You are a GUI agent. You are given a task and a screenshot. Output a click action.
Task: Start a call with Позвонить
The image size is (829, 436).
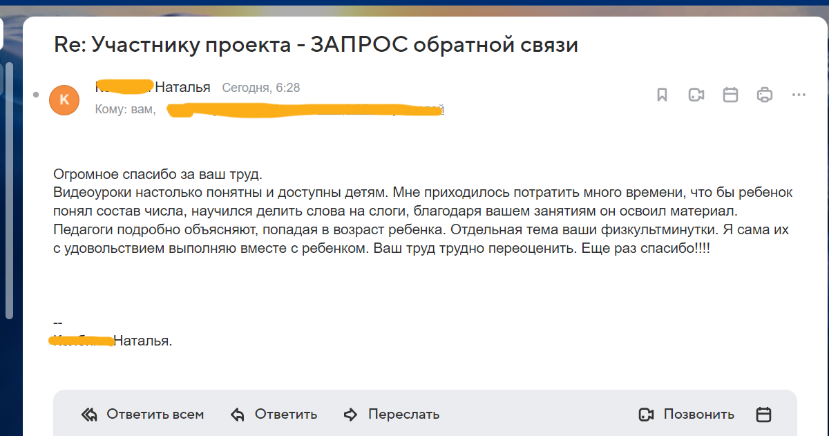[687, 415]
